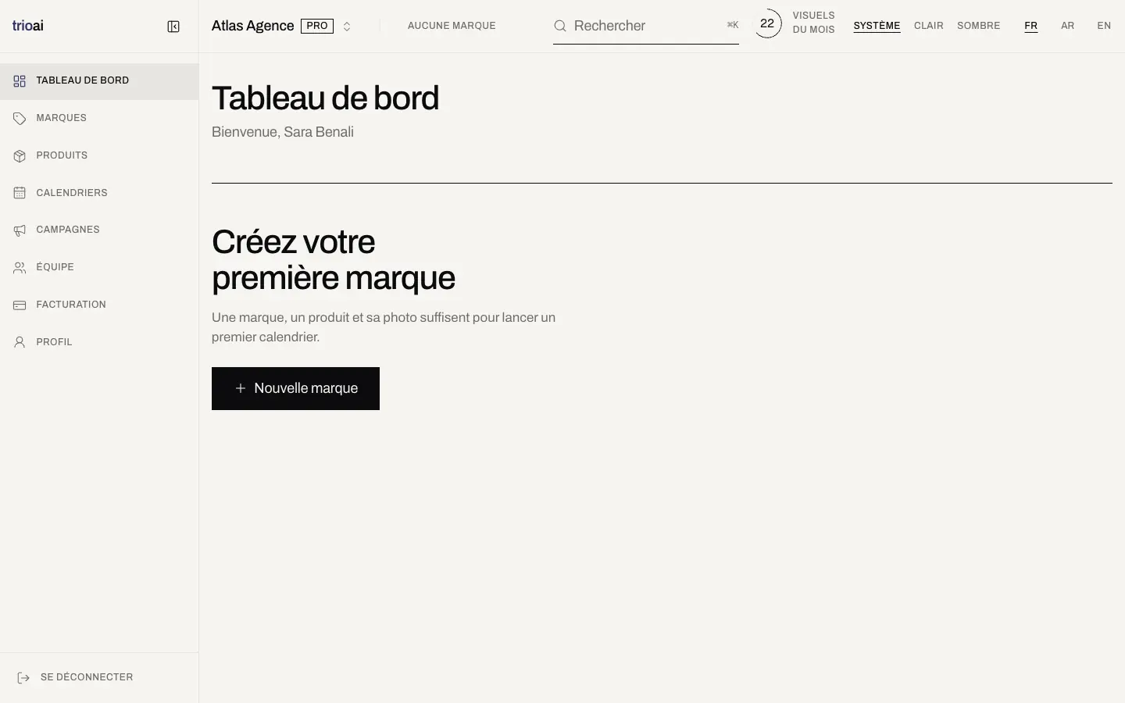Screen dimensions: 1125x703
Task: Open the Aucune marque brand selector
Action: (452, 26)
